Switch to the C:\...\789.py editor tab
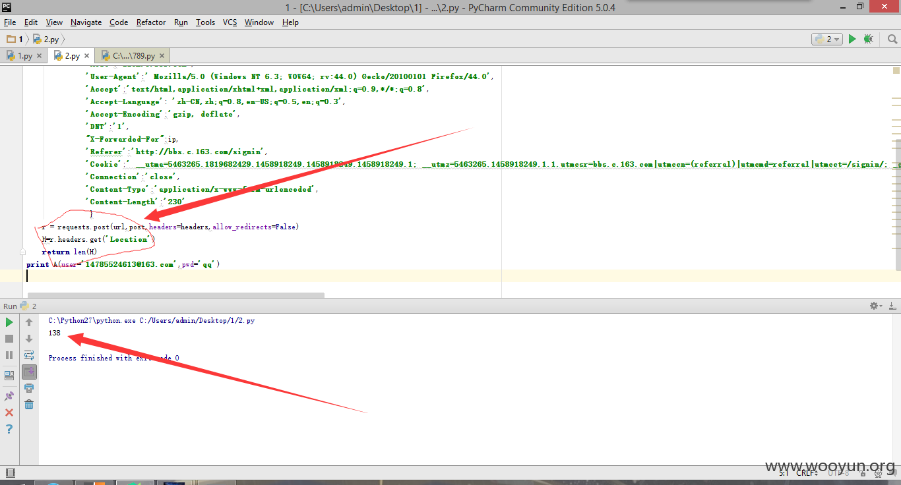901x485 pixels. point(134,56)
